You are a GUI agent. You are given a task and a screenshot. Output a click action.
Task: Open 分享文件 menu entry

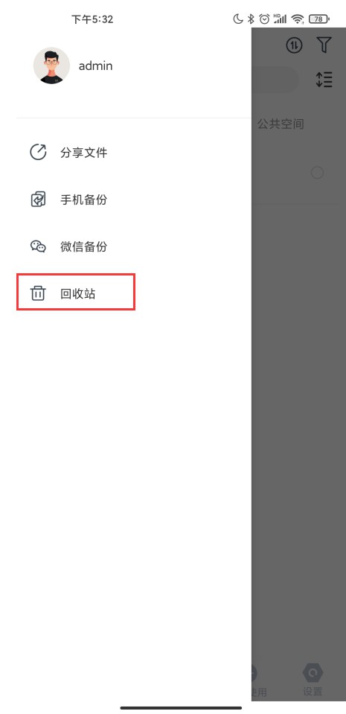(84, 153)
